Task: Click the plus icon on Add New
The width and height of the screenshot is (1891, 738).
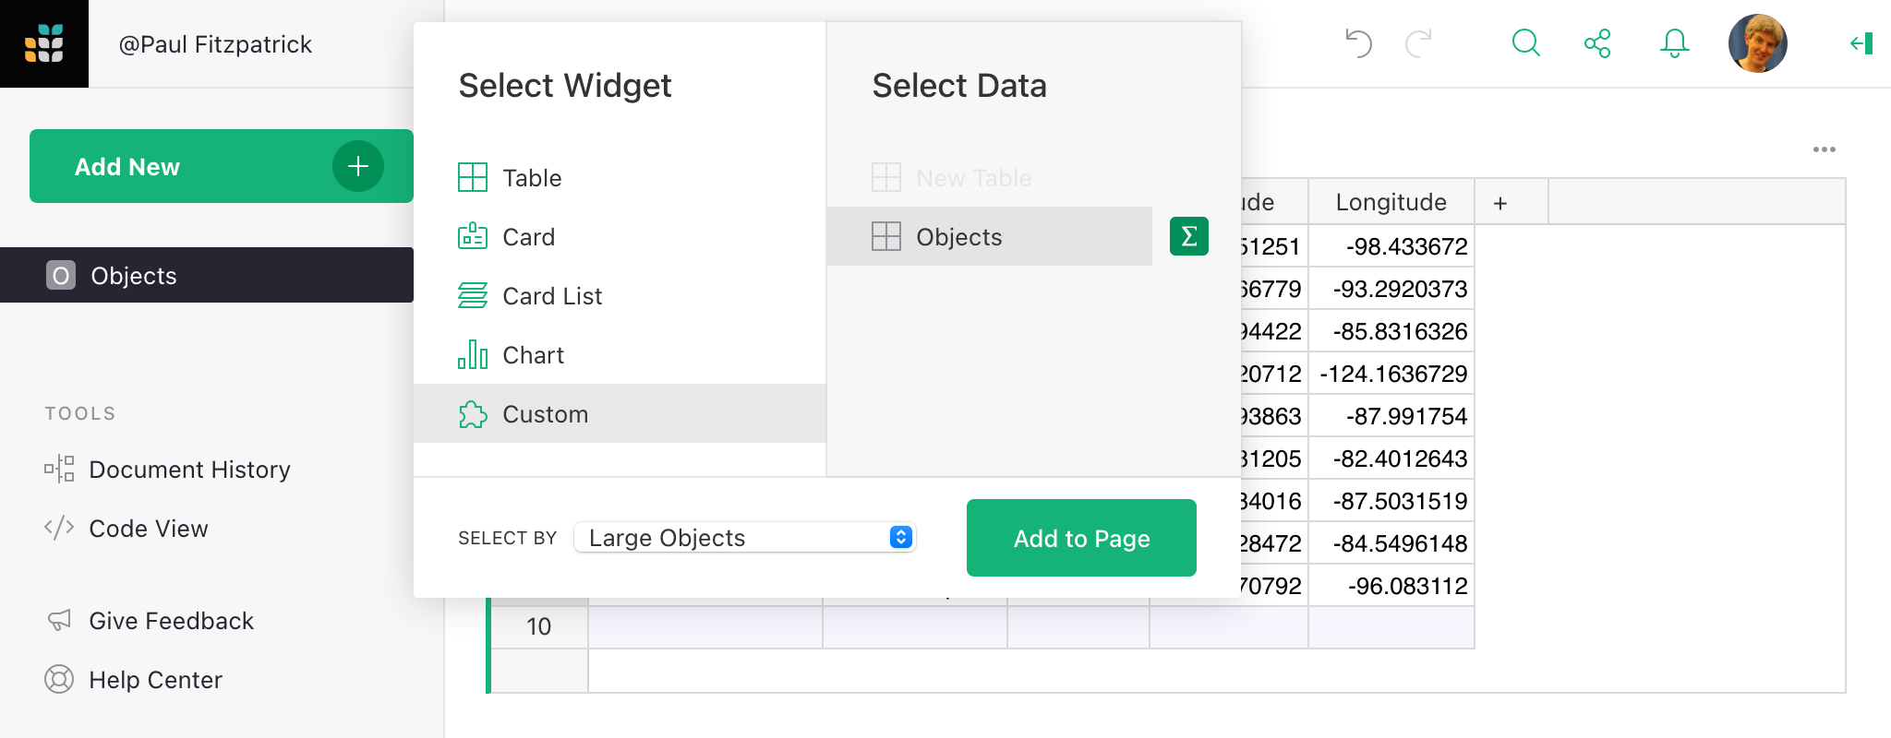Action: click(x=358, y=166)
